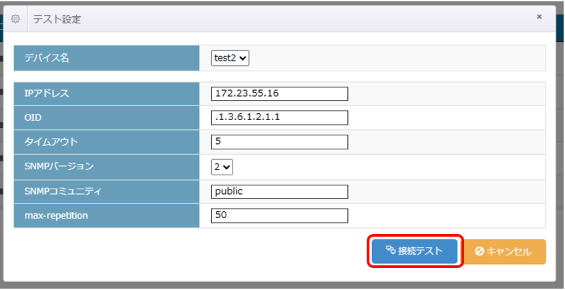Click the SNMPコミュニティ field containing public
The image size is (565, 290).
pyautogui.click(x=279, y=191)
